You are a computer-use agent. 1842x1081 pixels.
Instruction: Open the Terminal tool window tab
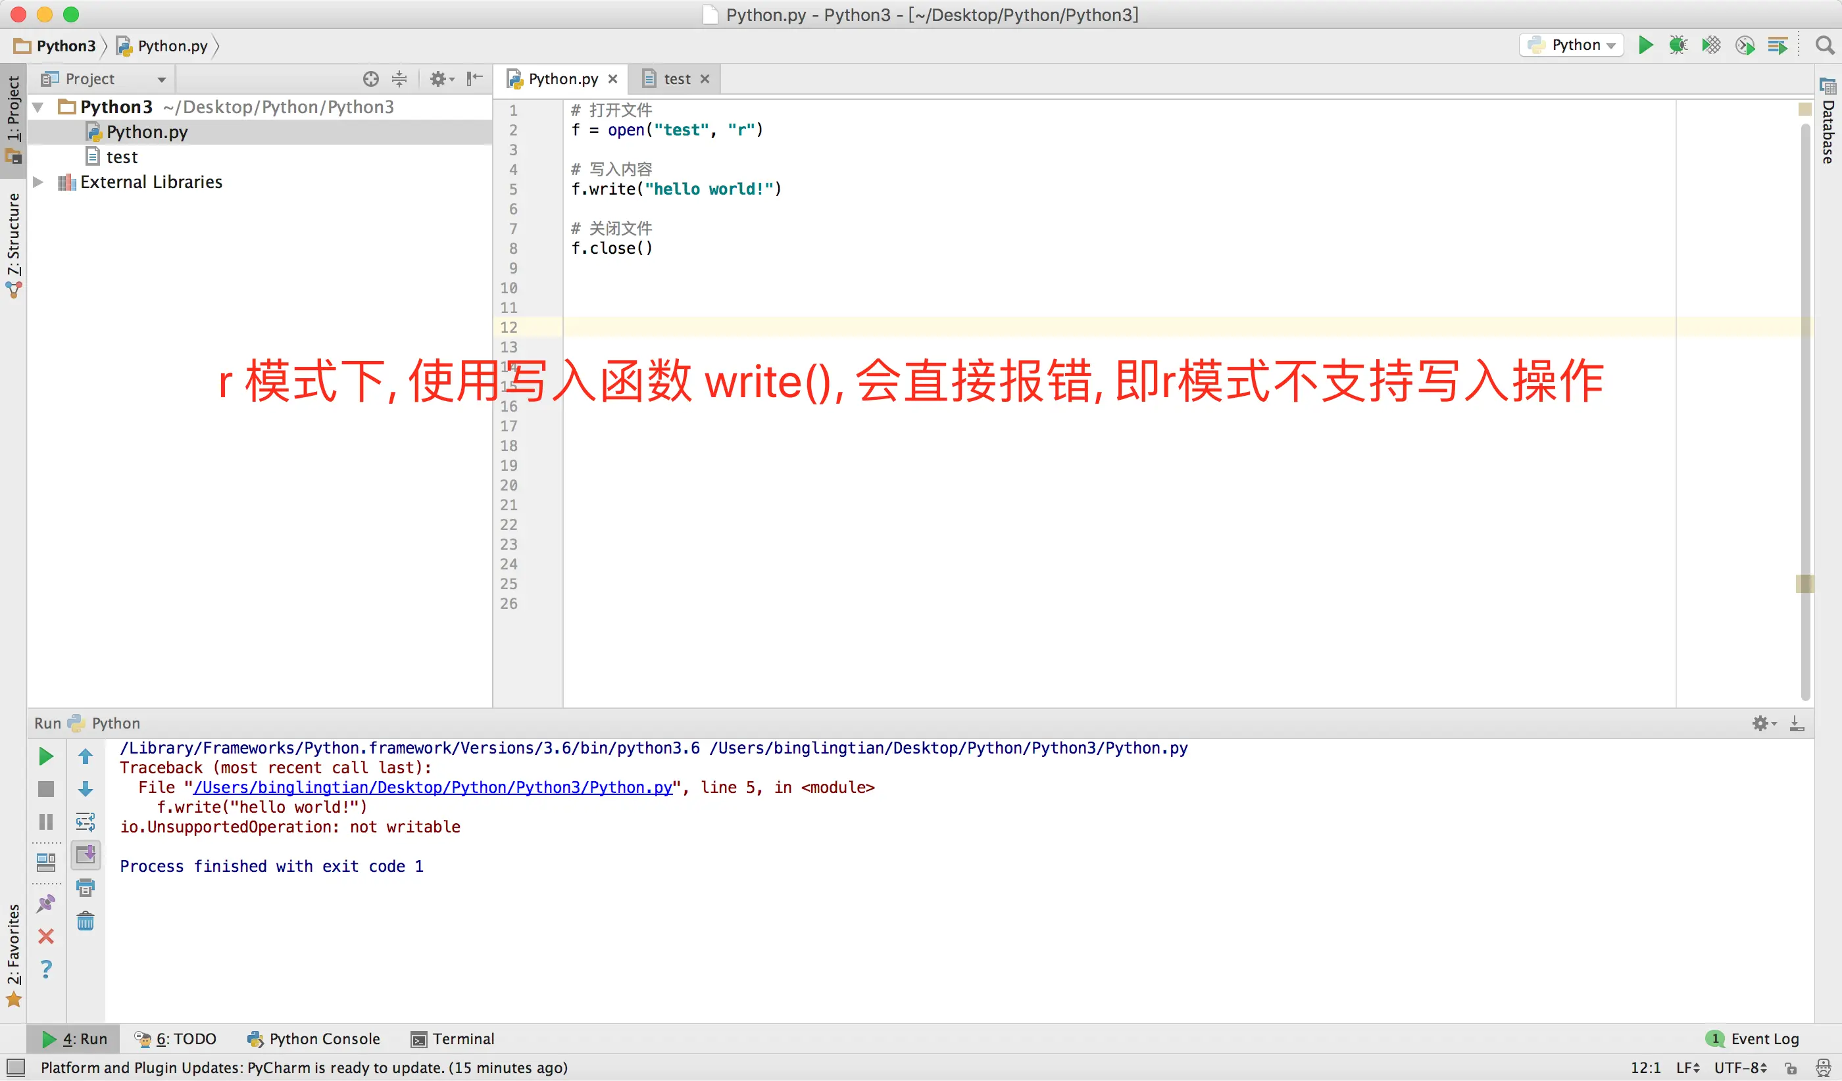[x=453, y=1039]
